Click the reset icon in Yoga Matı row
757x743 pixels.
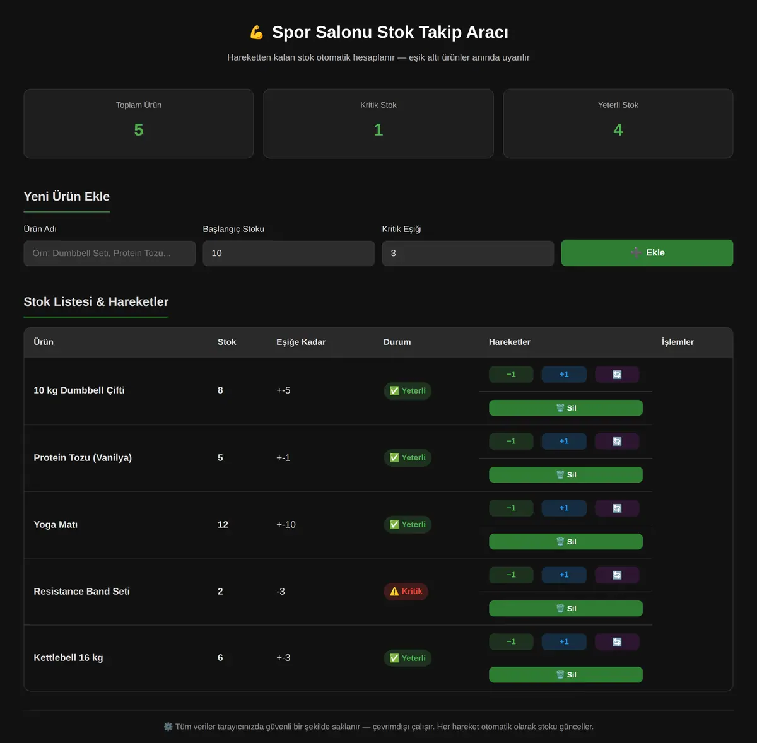point(617,508)
